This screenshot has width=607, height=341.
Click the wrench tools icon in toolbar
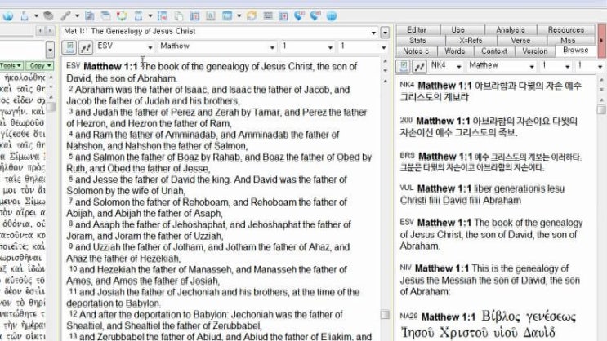66,15
